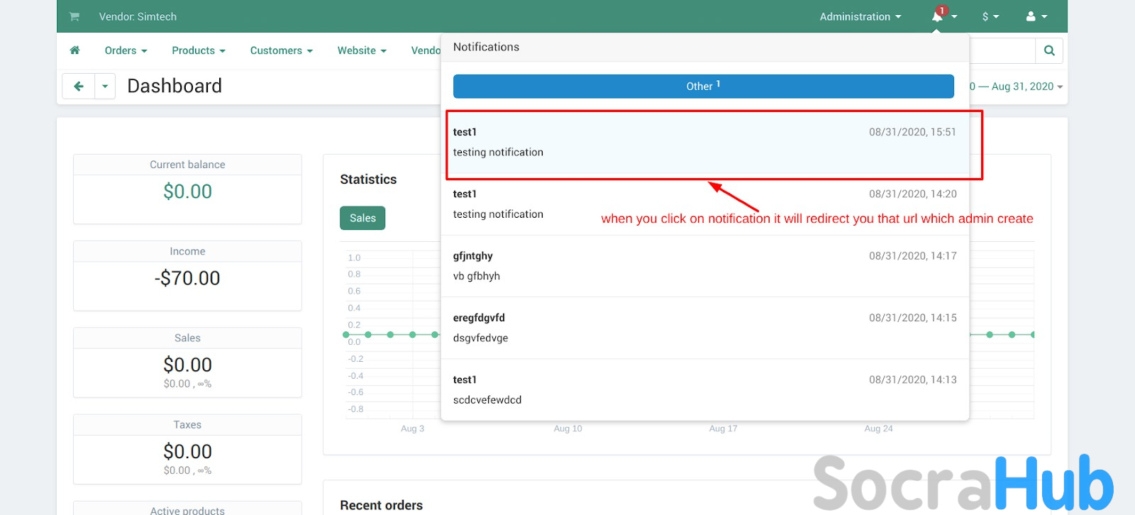Open the notifications bell icon

pyautogui.click(x=939, y=16)
